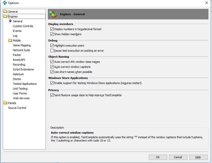Click the Engines folder icon
The image size is (212, 163).
click(5, 16)
